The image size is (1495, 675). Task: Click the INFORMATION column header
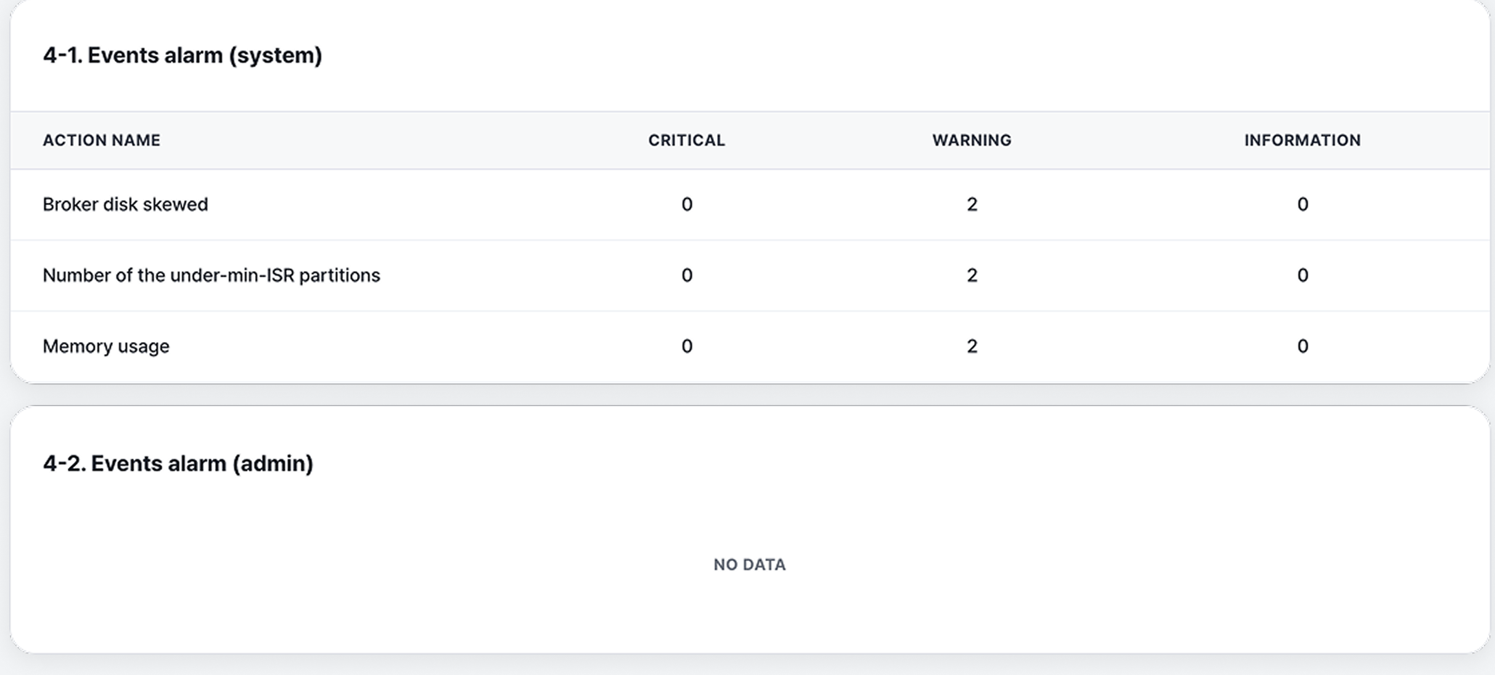1302,141
